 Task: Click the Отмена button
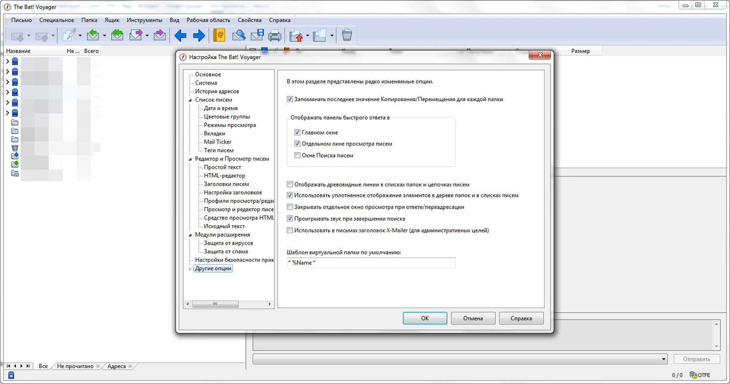473,318
